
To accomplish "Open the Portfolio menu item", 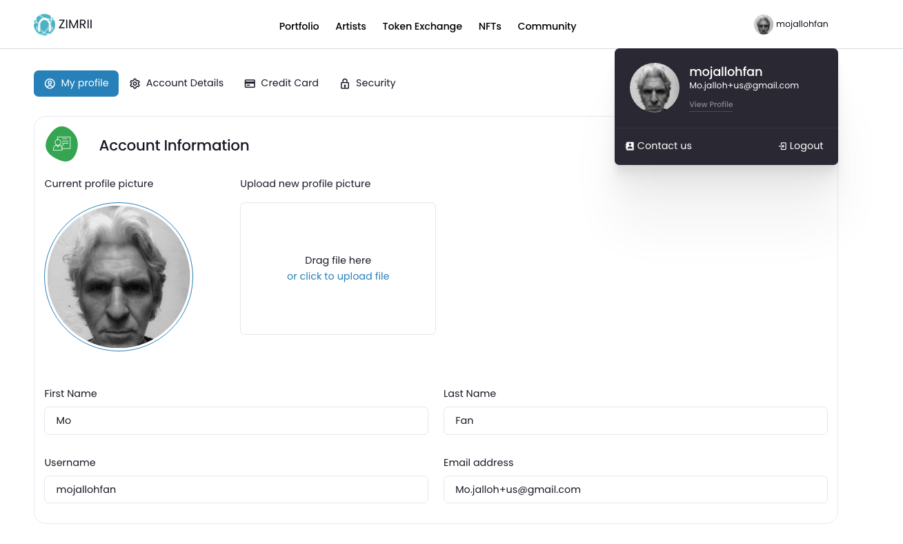I will pos(299,26).
